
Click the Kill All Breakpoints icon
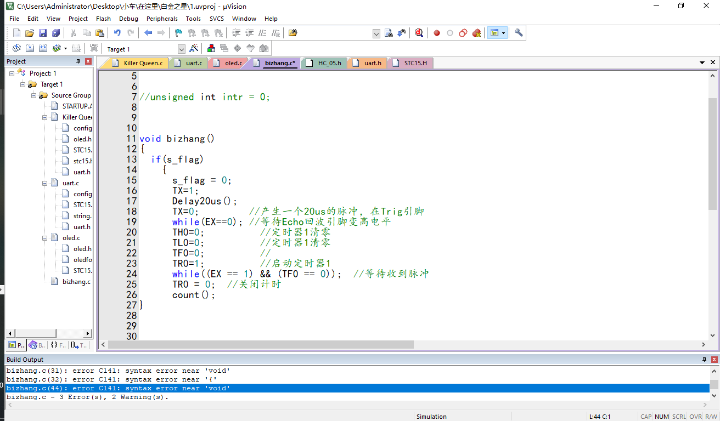click(476, 33)
